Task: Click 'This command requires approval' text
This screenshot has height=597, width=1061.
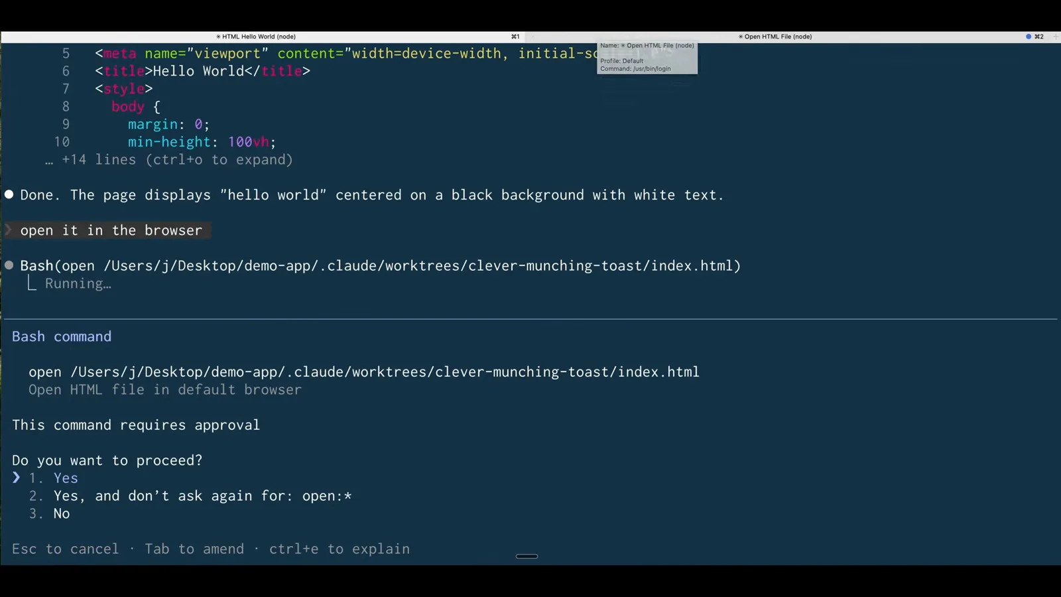Action: point(136,425)
